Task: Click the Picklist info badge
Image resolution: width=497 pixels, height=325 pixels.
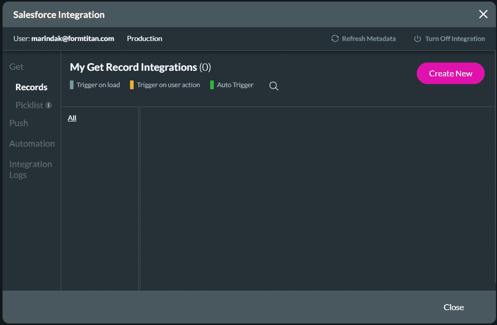Action: (x=49, y=105)
